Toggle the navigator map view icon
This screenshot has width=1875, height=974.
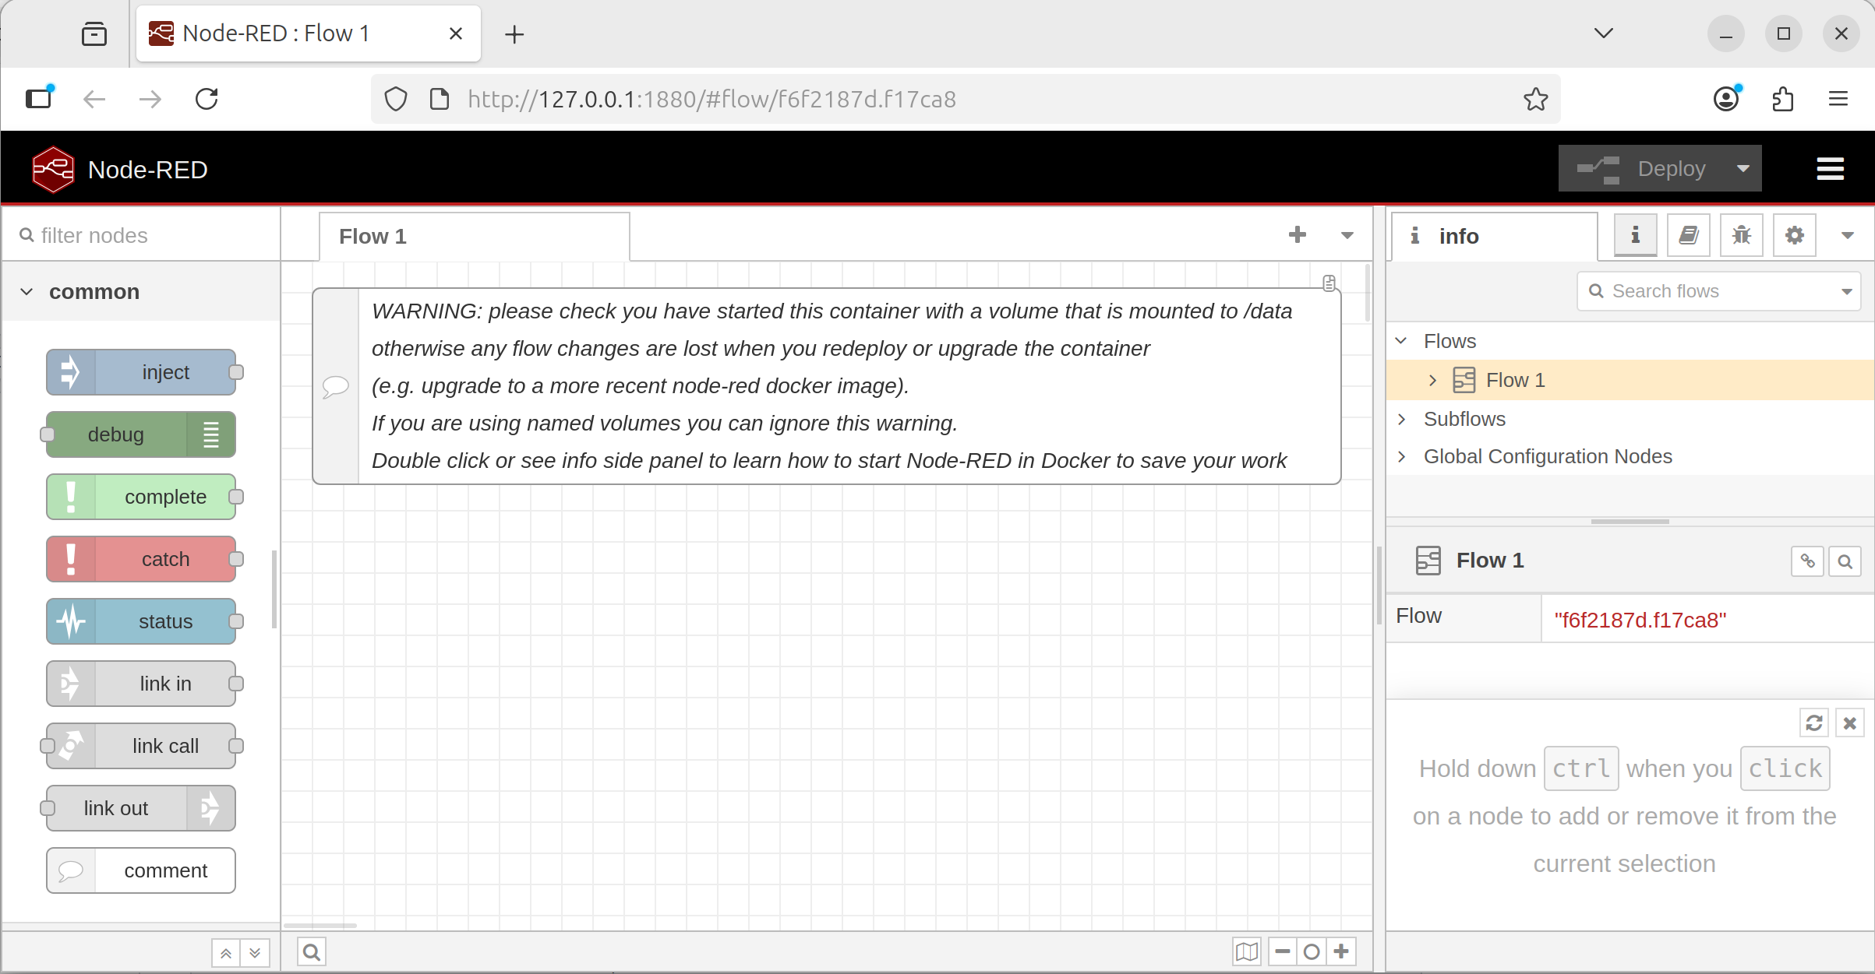point(1246,951)
